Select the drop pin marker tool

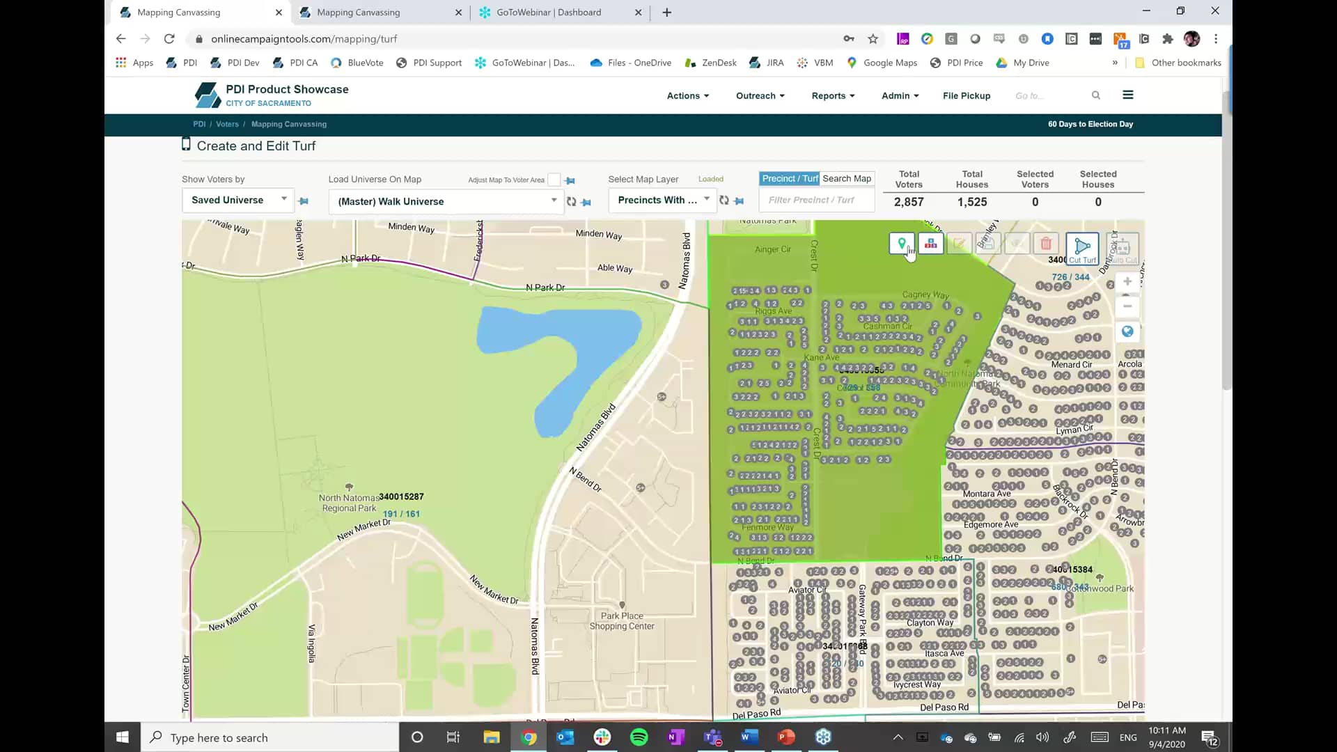[902, 244]
